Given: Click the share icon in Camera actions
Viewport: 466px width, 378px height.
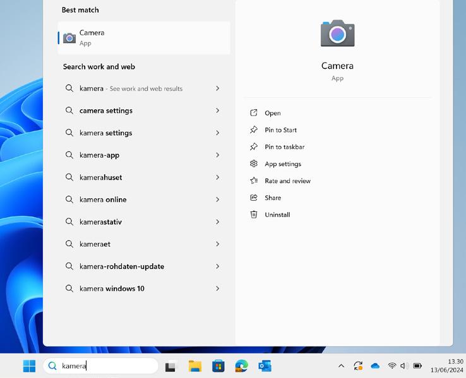Looking at the screenshot, I should (x=253, y=198).
